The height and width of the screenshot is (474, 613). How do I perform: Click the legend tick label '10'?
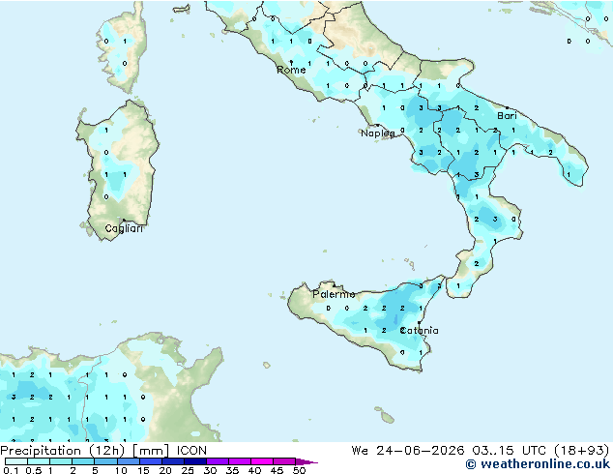[121, 470]
